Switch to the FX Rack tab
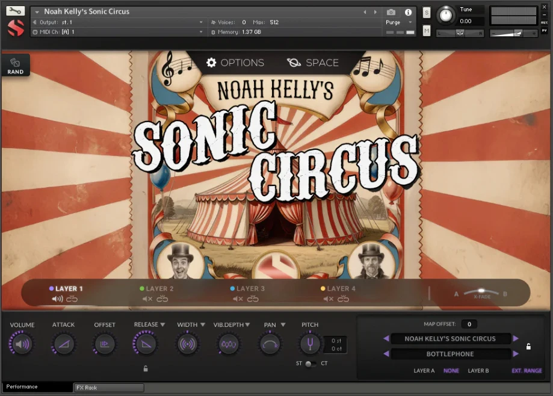The image size is (553, 396). pyautogui.click(x=109, y=388)
